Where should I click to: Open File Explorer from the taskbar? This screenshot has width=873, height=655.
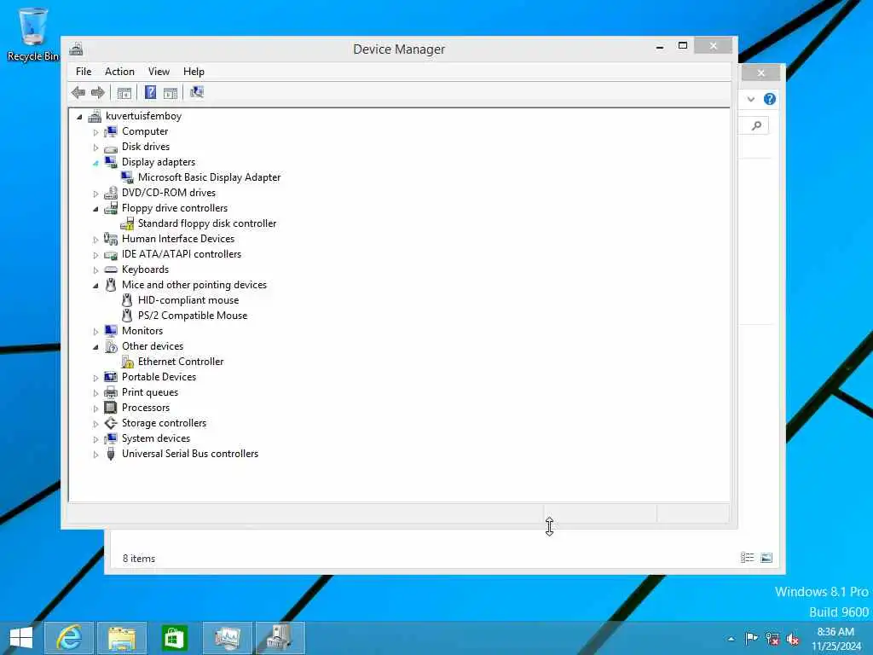[122, 638]
